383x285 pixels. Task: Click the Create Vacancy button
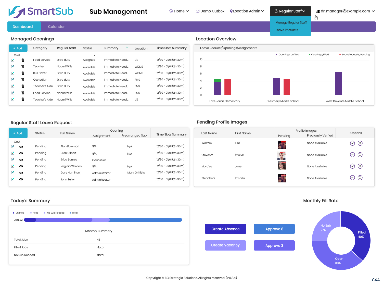coord(225,245)
